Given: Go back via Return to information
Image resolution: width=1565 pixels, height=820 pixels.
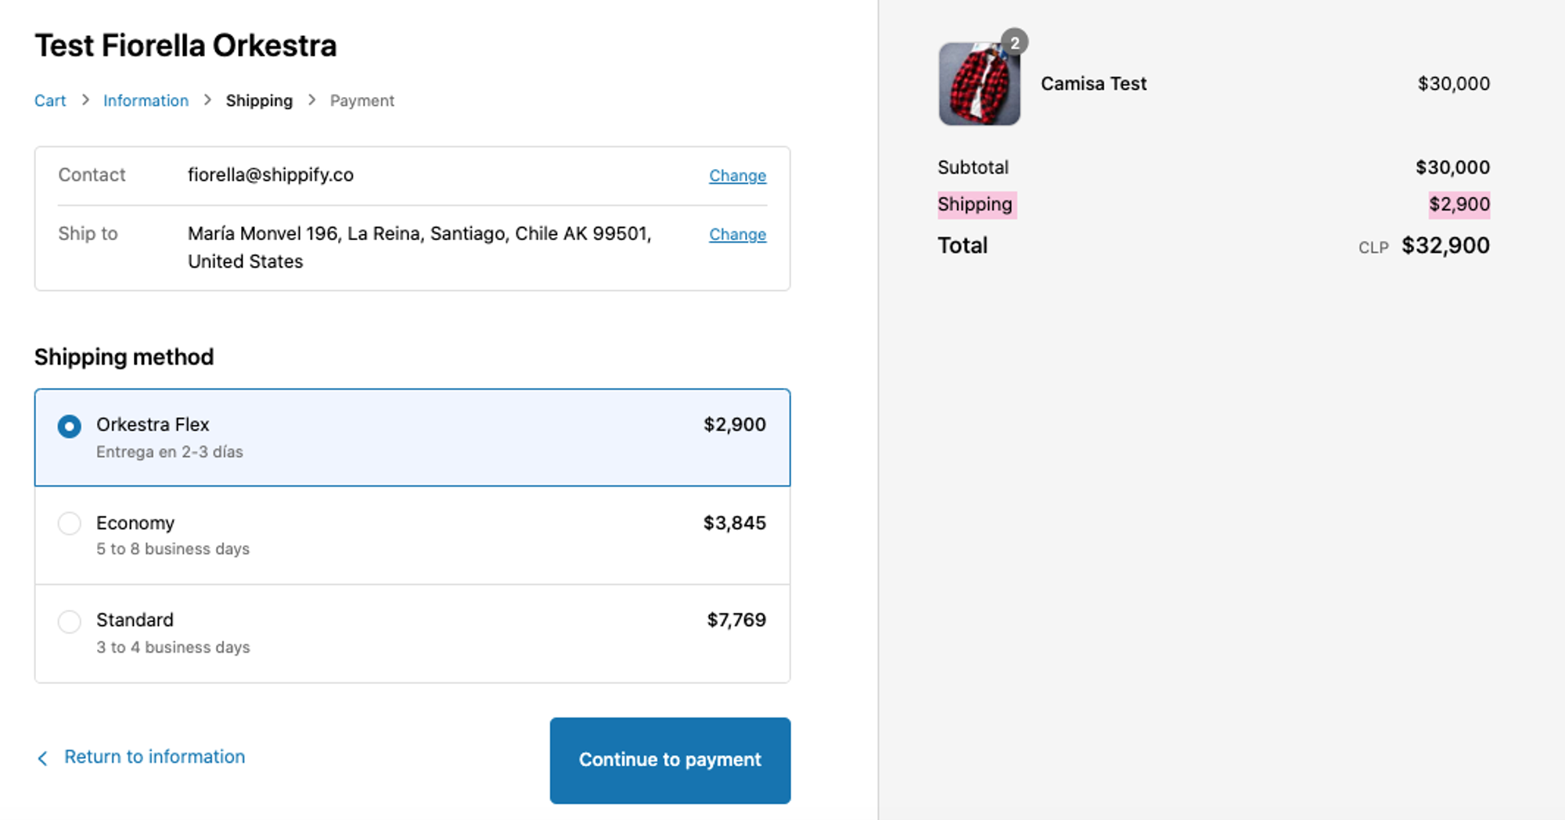Looking at the screenshot, I should click(x=154, y=757).
